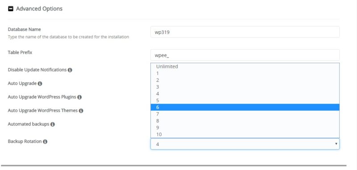Click info icon beside Auto Upgrade
Image resolution: width=357 pixels, height=170 pixels.
[40, 84]
